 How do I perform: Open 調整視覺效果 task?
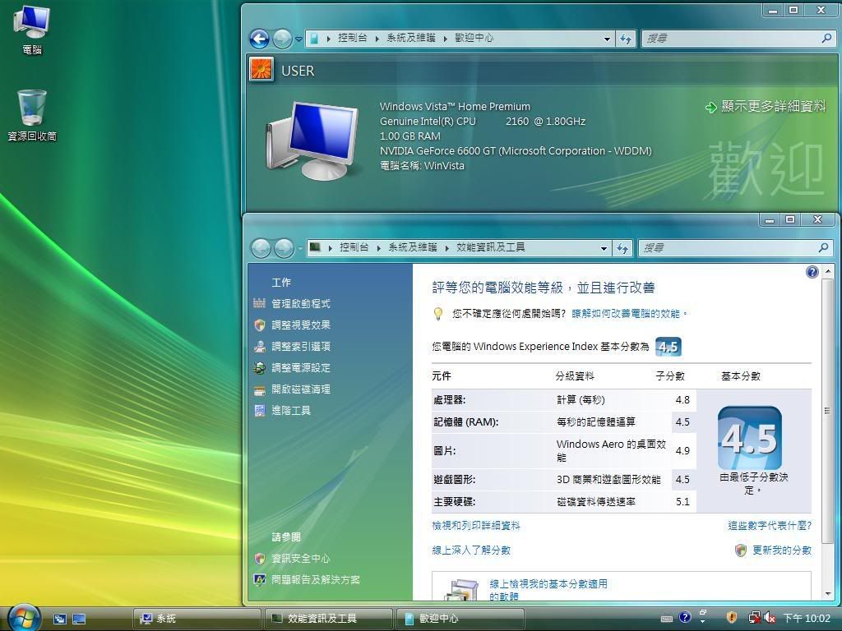[301, 325]
